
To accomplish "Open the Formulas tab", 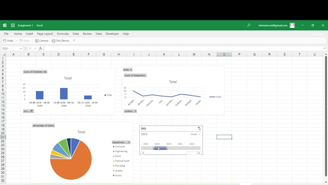I will click(63, 34).
